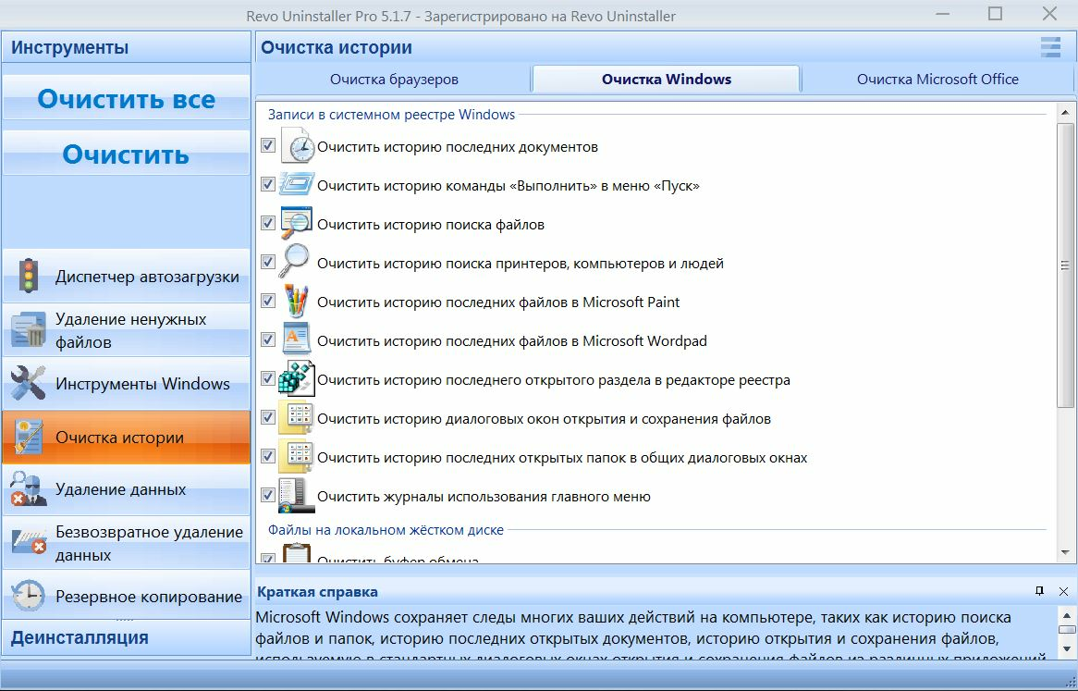Click the file search history icon
1078x691 pixels.
pyautogui.click(x=297, y=224)
